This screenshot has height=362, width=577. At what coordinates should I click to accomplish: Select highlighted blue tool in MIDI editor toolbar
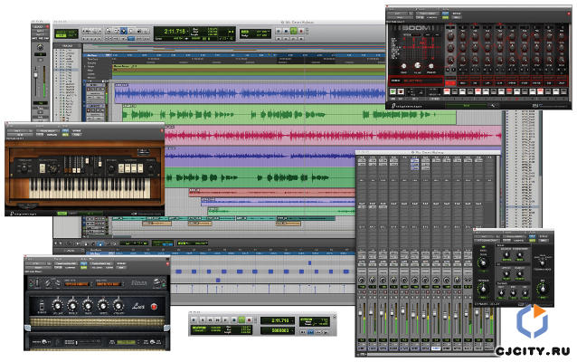click(100, 243)
